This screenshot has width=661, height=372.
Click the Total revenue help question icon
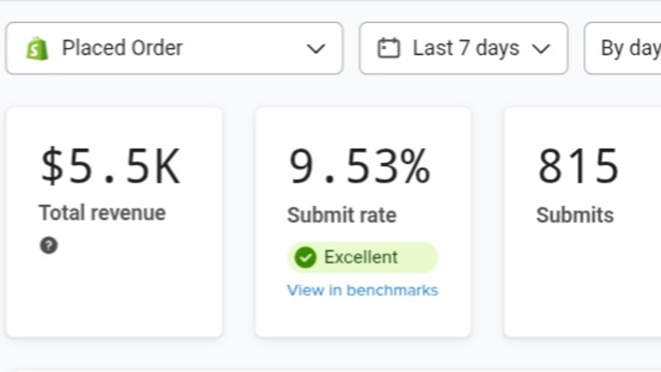[x=49, y=245]
